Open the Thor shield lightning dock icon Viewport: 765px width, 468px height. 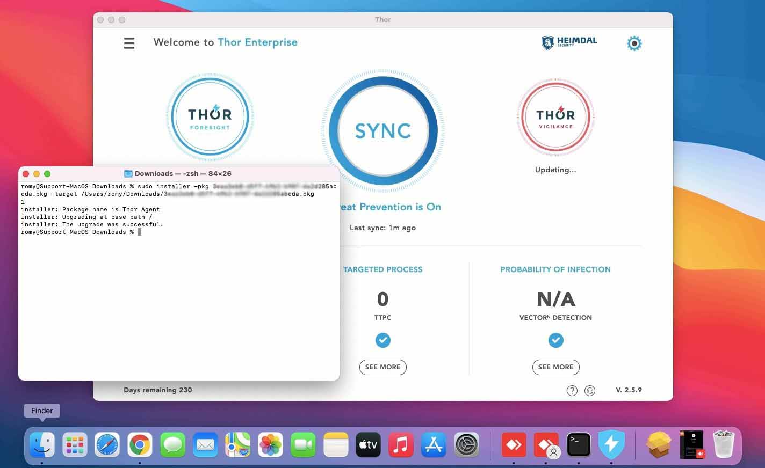611,445
